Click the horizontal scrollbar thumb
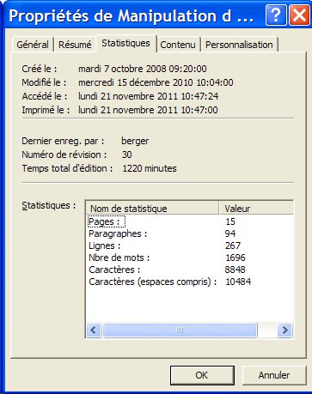Viewport: 312px width, 394px height. click(180, 330)
